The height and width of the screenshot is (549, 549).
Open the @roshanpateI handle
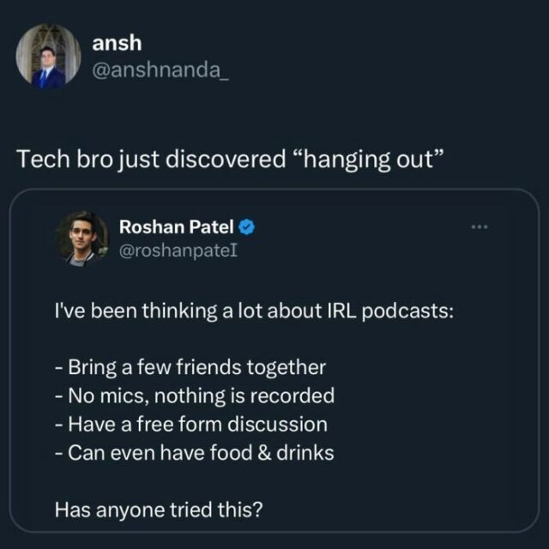click(178, 250)
